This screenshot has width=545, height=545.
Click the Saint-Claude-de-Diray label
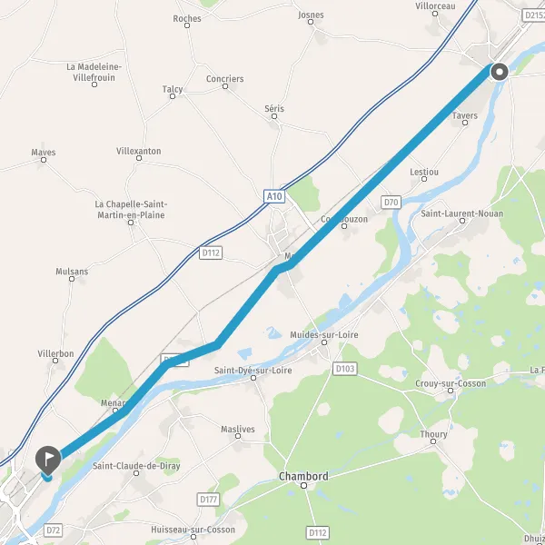click(x=136, y=466)
